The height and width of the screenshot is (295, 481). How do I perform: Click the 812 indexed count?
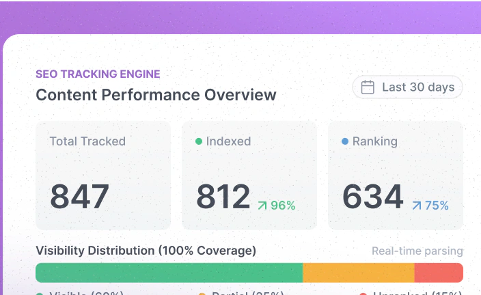tap(223, 197)
